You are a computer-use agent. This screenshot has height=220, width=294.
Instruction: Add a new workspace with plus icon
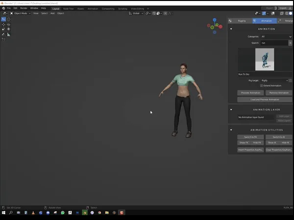tap(148, 9)
